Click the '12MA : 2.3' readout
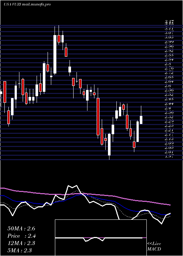The image size is (183, 256). pos(21,243)
